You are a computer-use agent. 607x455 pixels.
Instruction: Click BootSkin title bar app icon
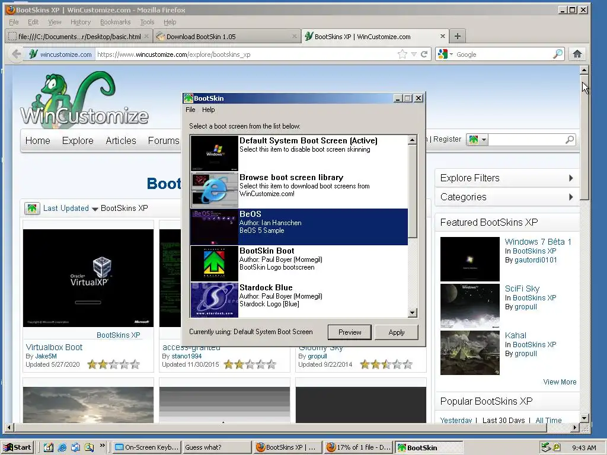coord(188,98)
